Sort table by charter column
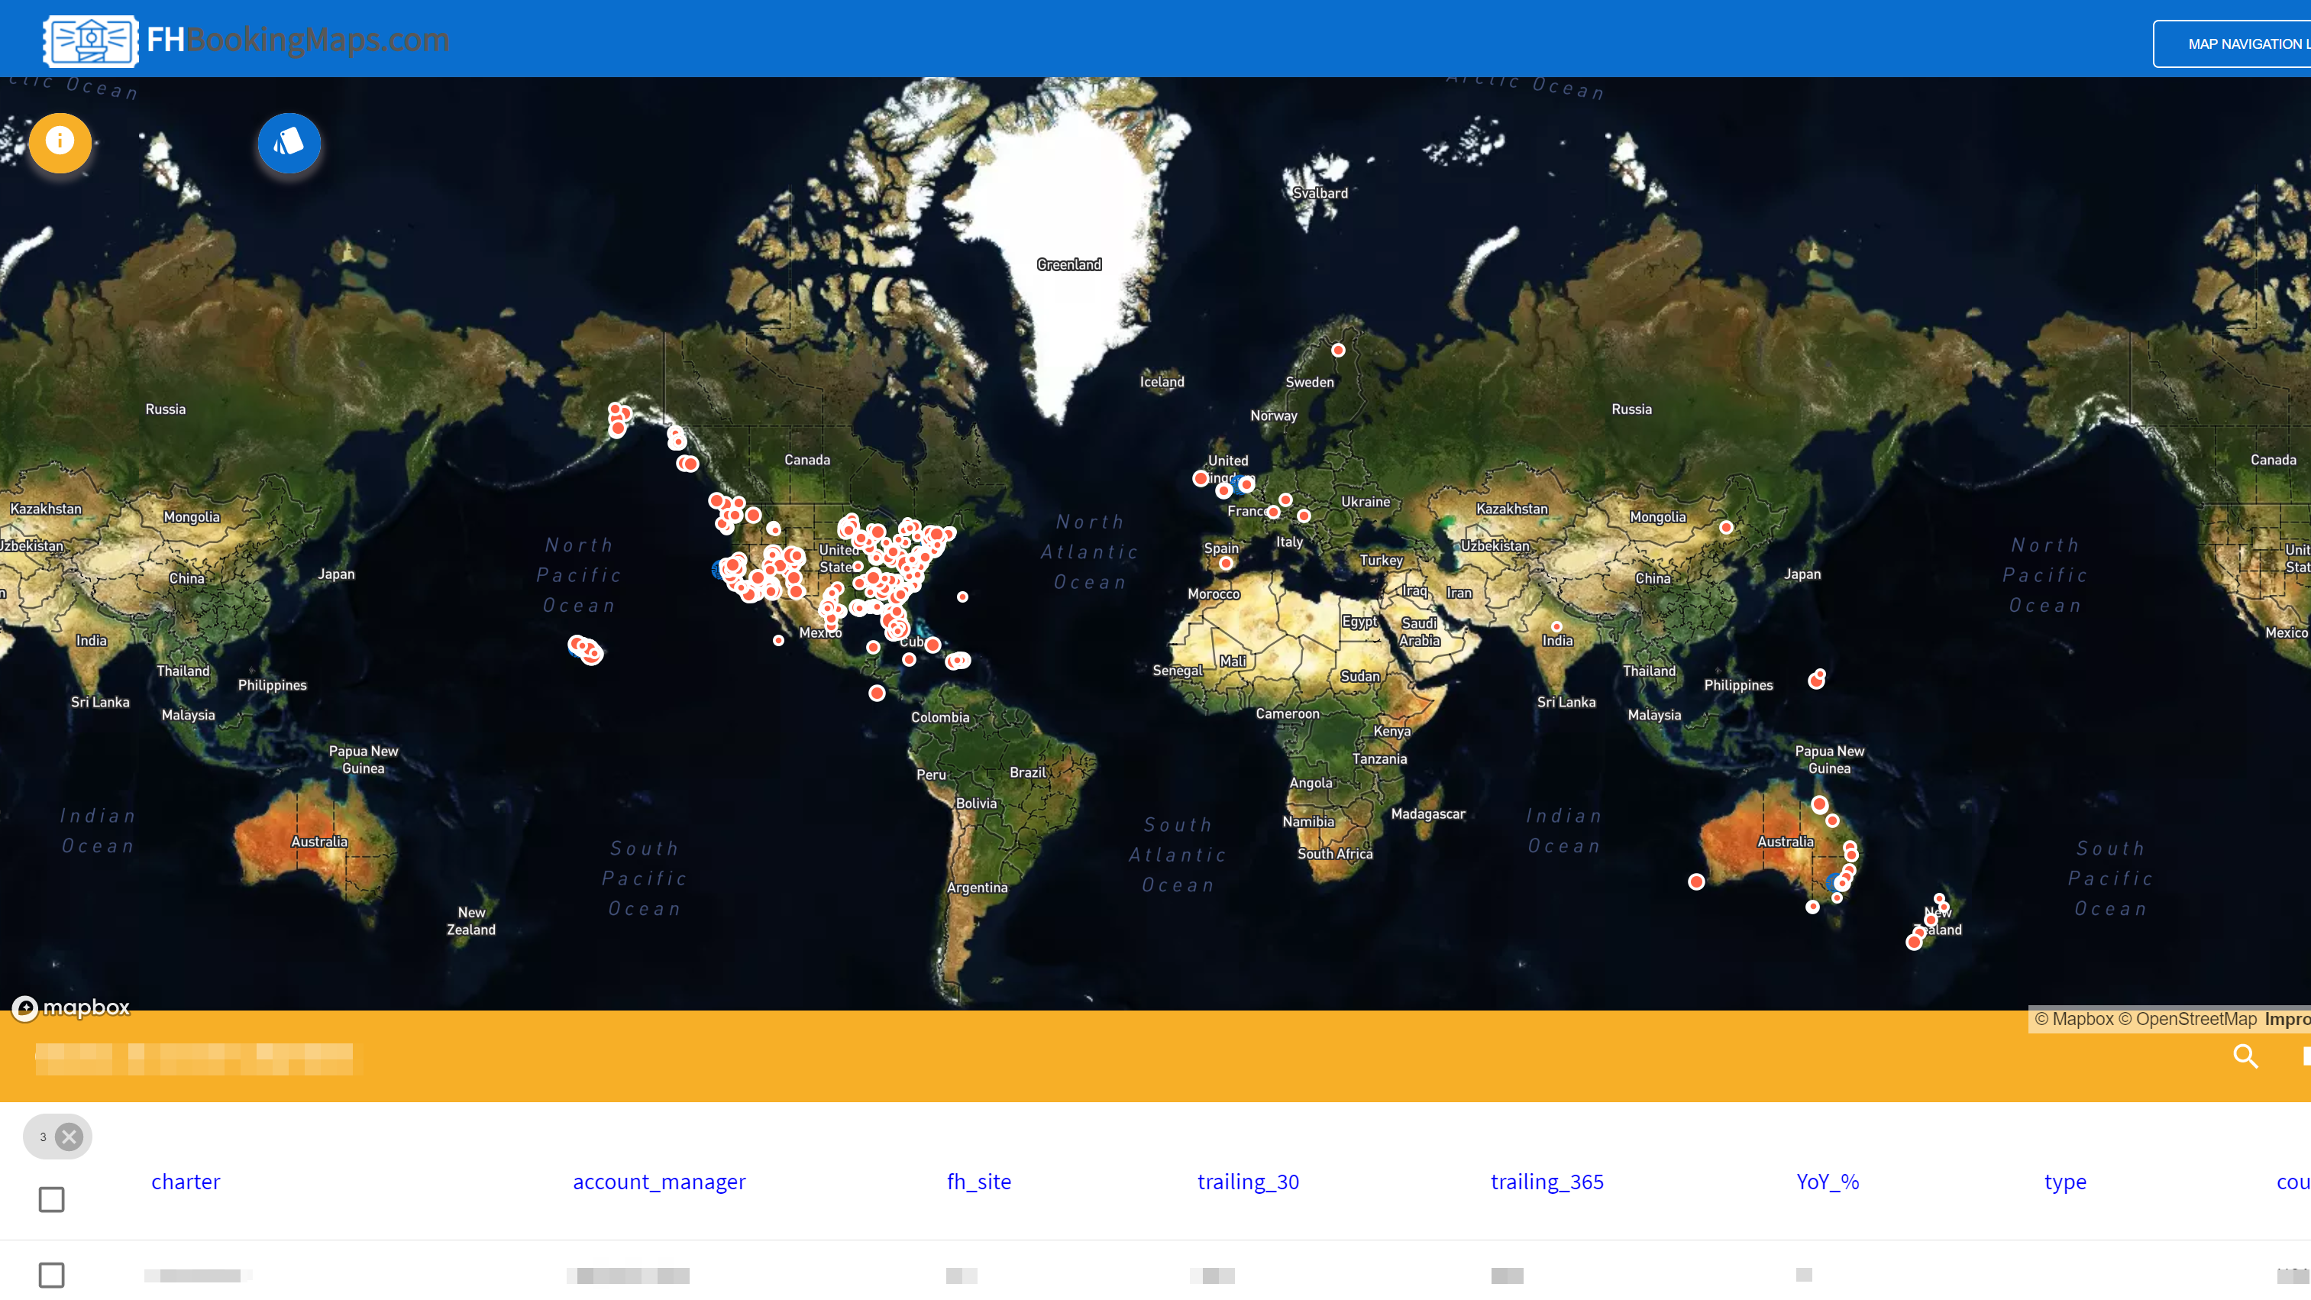Viewport: 2311px width, 1300px height. [186, 1182]
